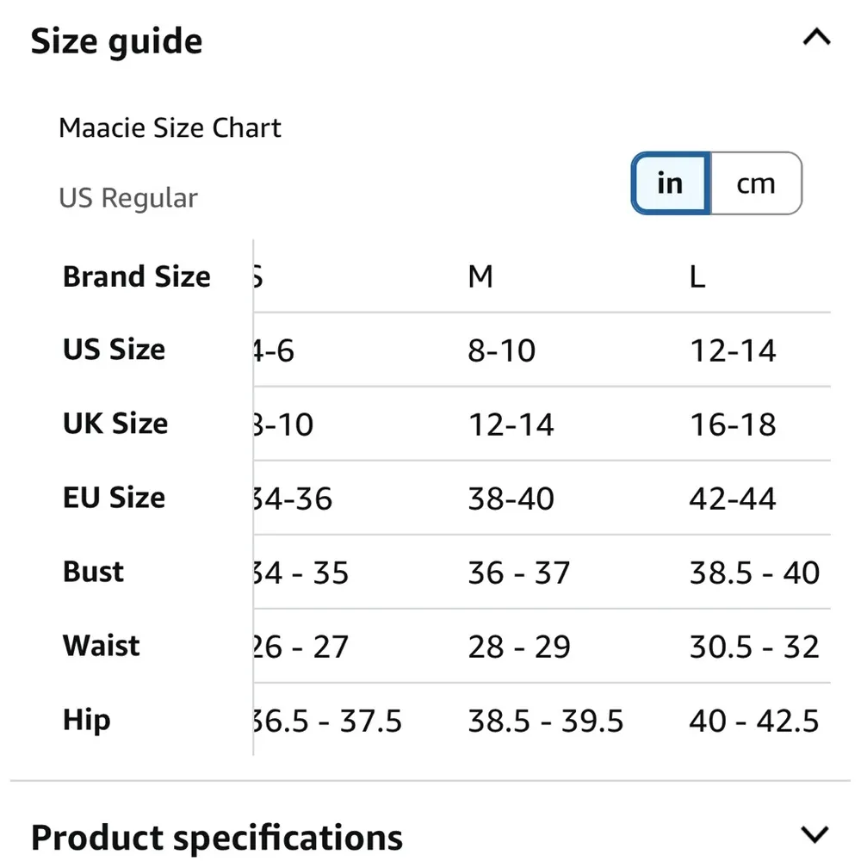Click the Hip measurement row label
Screen dimensions: 861x861
[85, 720]
